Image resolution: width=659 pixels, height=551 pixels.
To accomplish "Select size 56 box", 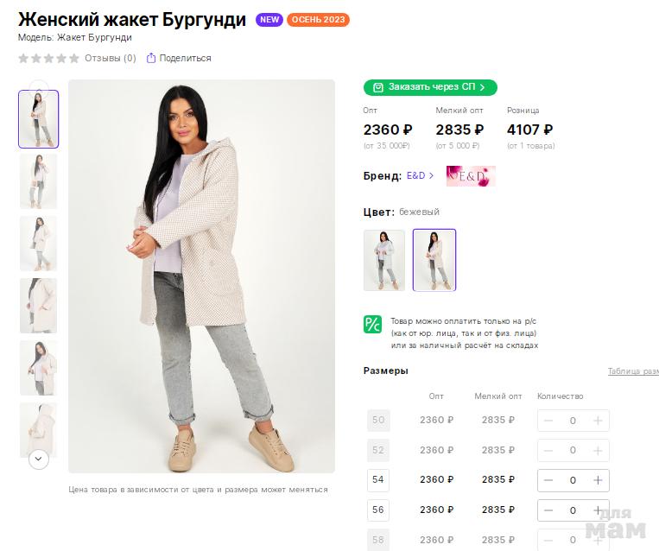I will pyautogui.click(x=378, y=510).
